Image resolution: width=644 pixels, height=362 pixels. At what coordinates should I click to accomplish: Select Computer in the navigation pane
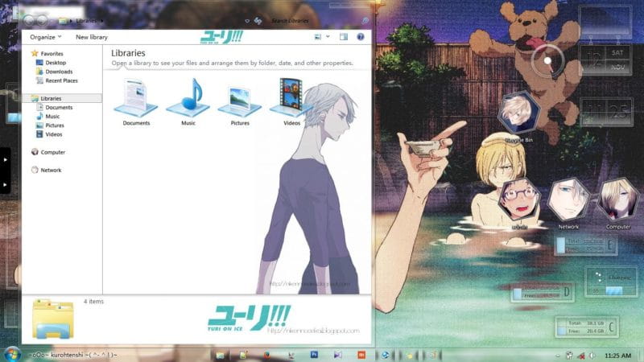[x=52, y=152]
